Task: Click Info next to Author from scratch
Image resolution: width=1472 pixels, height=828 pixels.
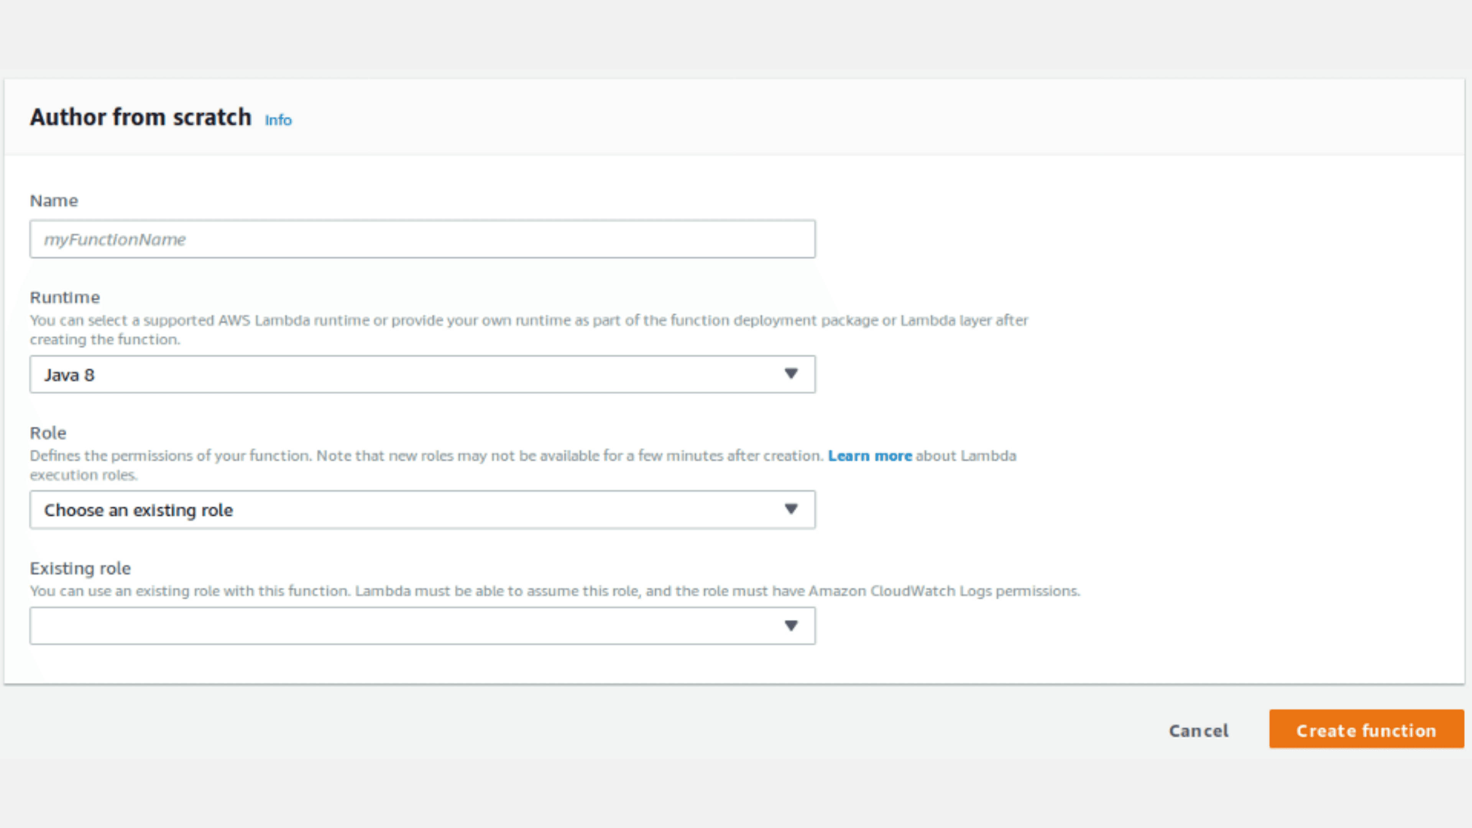Action: [278, 120]
